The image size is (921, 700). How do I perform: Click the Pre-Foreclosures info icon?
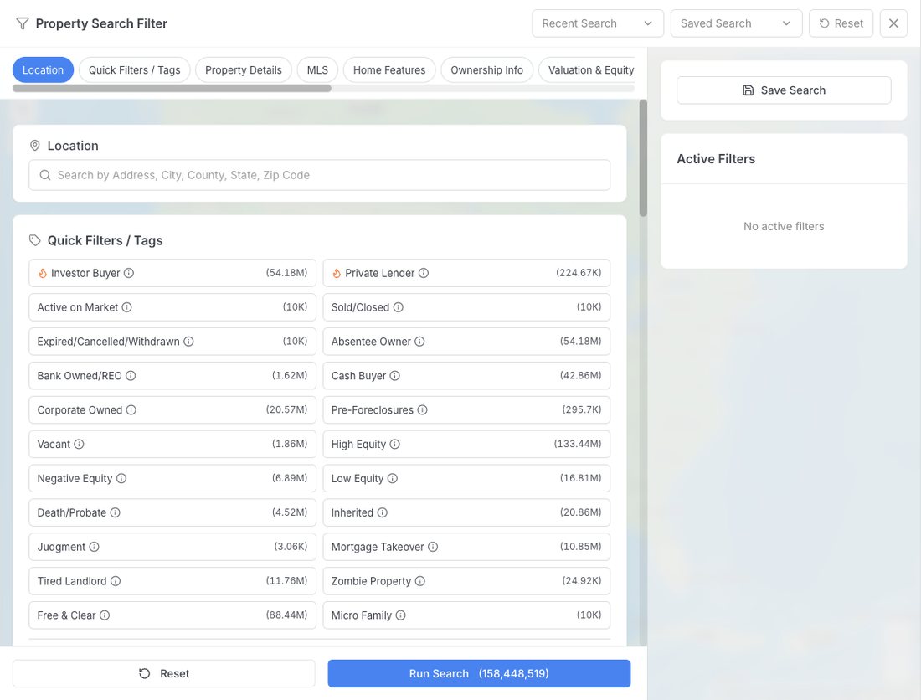coord(422,410)
